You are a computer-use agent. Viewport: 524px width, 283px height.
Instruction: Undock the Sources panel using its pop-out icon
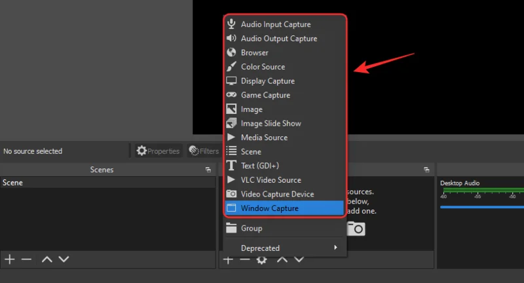427,170
